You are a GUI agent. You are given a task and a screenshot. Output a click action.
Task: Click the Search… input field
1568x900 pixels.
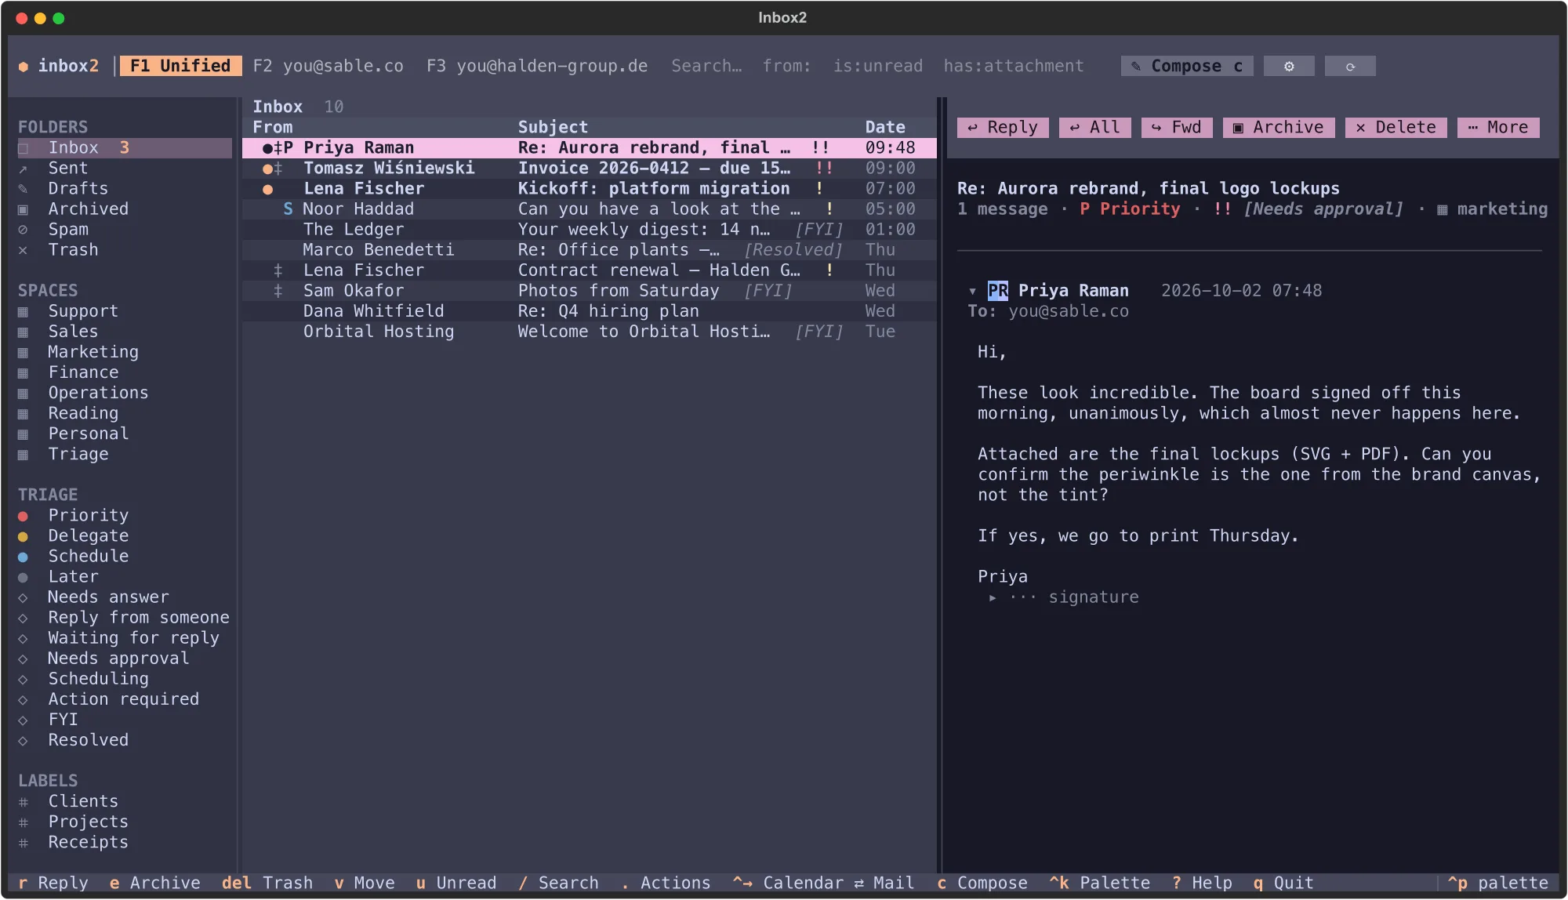pyautogui.click(x=706, y=67)
